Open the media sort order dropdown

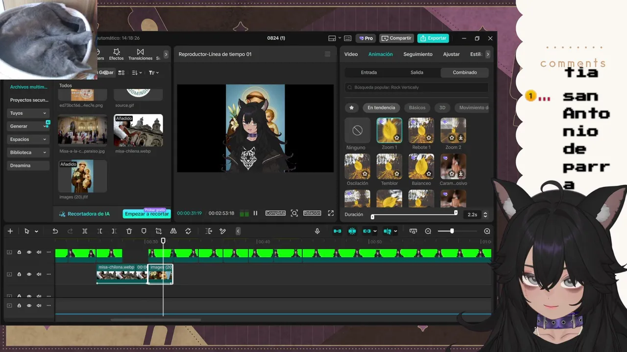point(137,72)
